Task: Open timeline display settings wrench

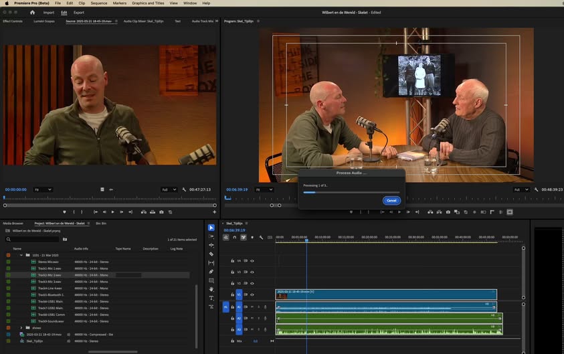Action: click(261, 237)
